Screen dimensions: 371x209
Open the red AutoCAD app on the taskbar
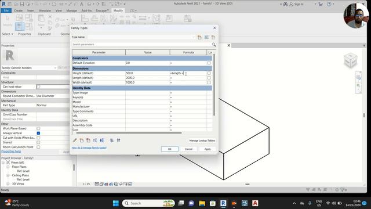pos(255,203)
